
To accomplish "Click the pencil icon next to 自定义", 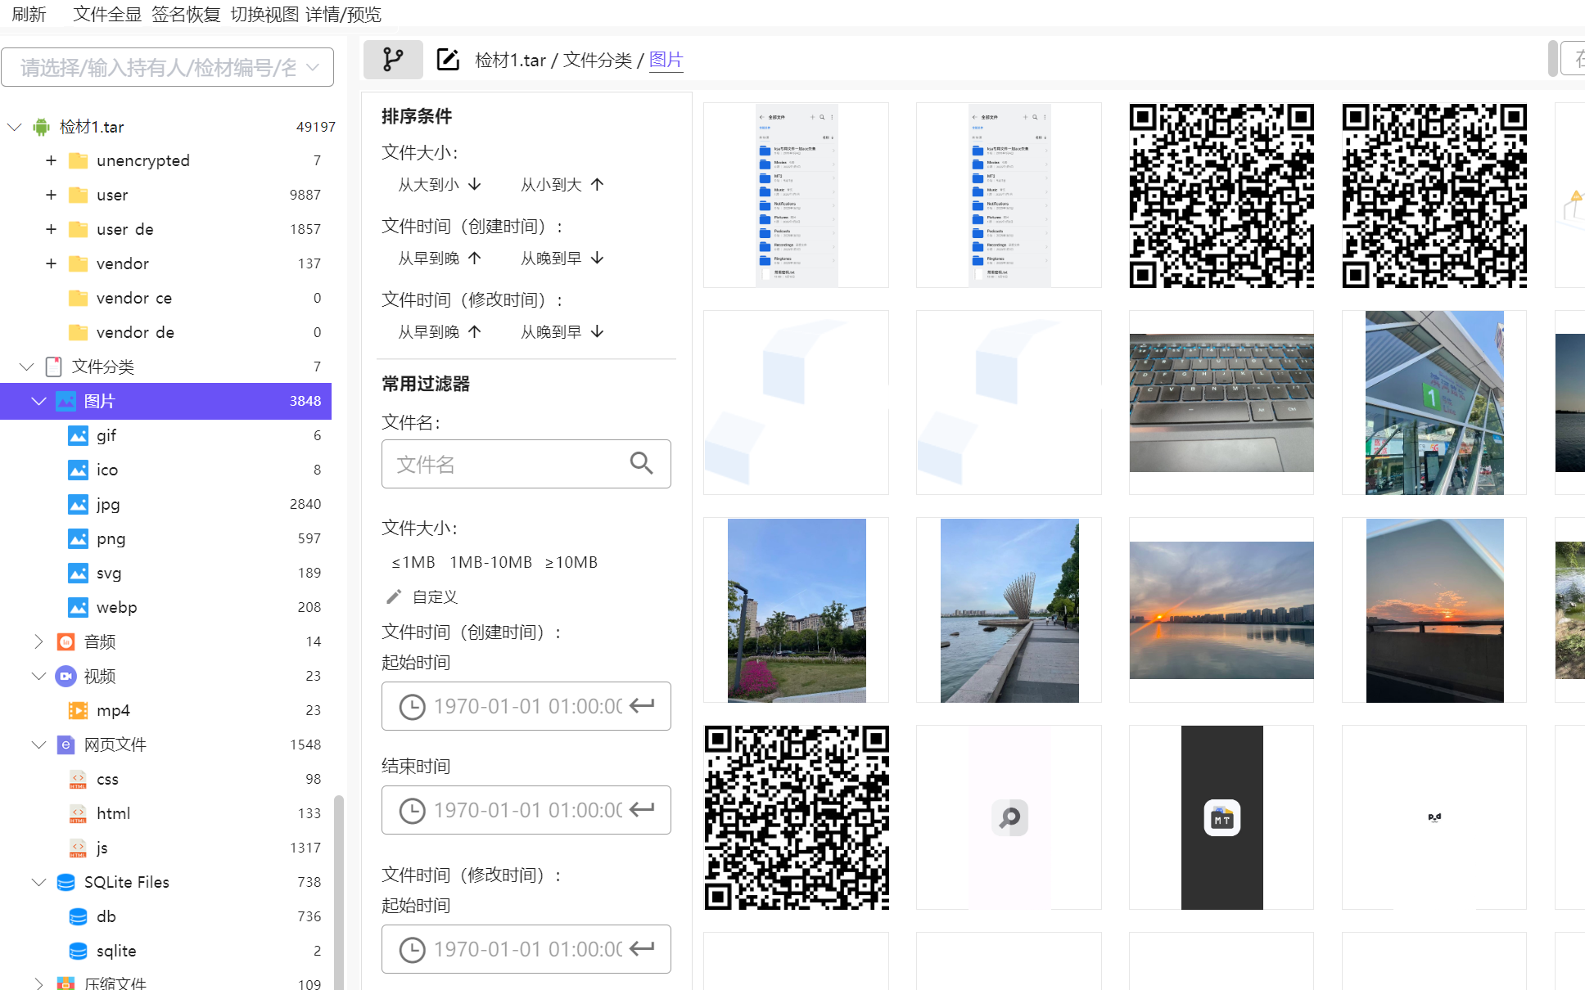I will coord(394,597).
